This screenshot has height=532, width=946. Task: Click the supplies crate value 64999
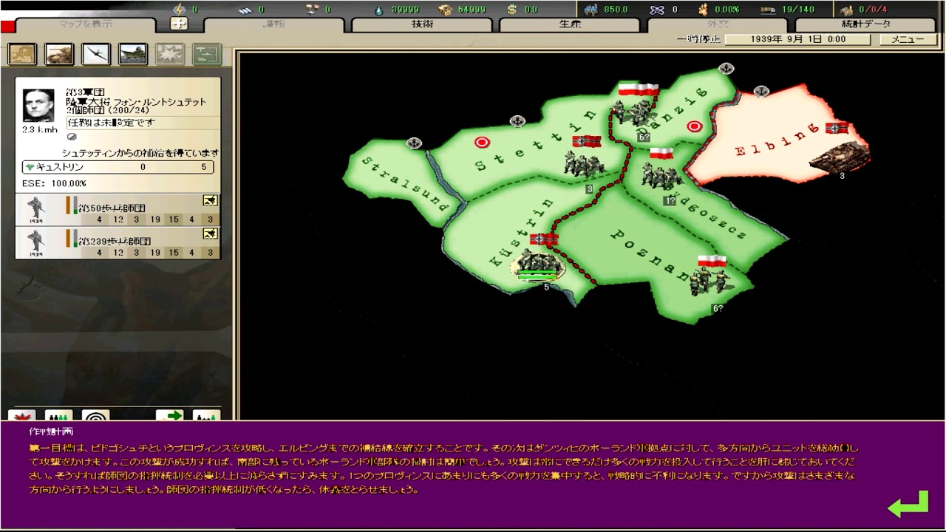tap(472, 10)
